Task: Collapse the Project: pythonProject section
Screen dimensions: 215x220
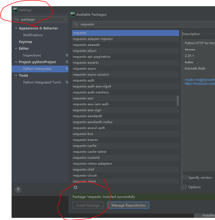Action: (x=16, y=62)
